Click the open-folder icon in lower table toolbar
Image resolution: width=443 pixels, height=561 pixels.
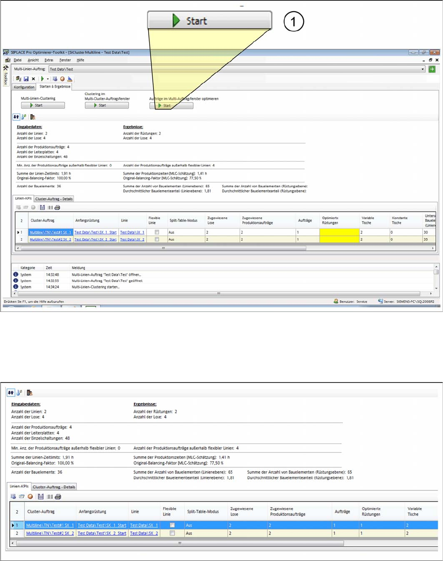click(x=22, y=496)
